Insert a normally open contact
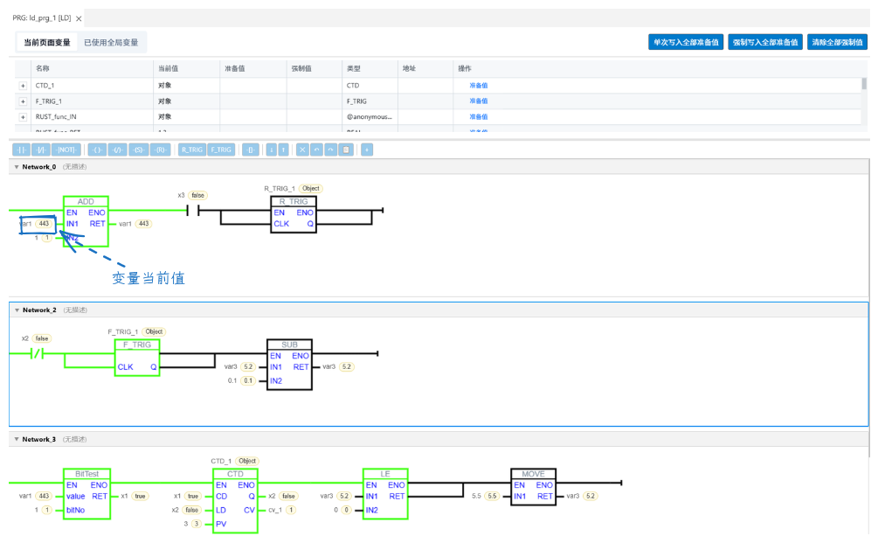The width and height of the screenshot is (878, 543). coord(21,150)
